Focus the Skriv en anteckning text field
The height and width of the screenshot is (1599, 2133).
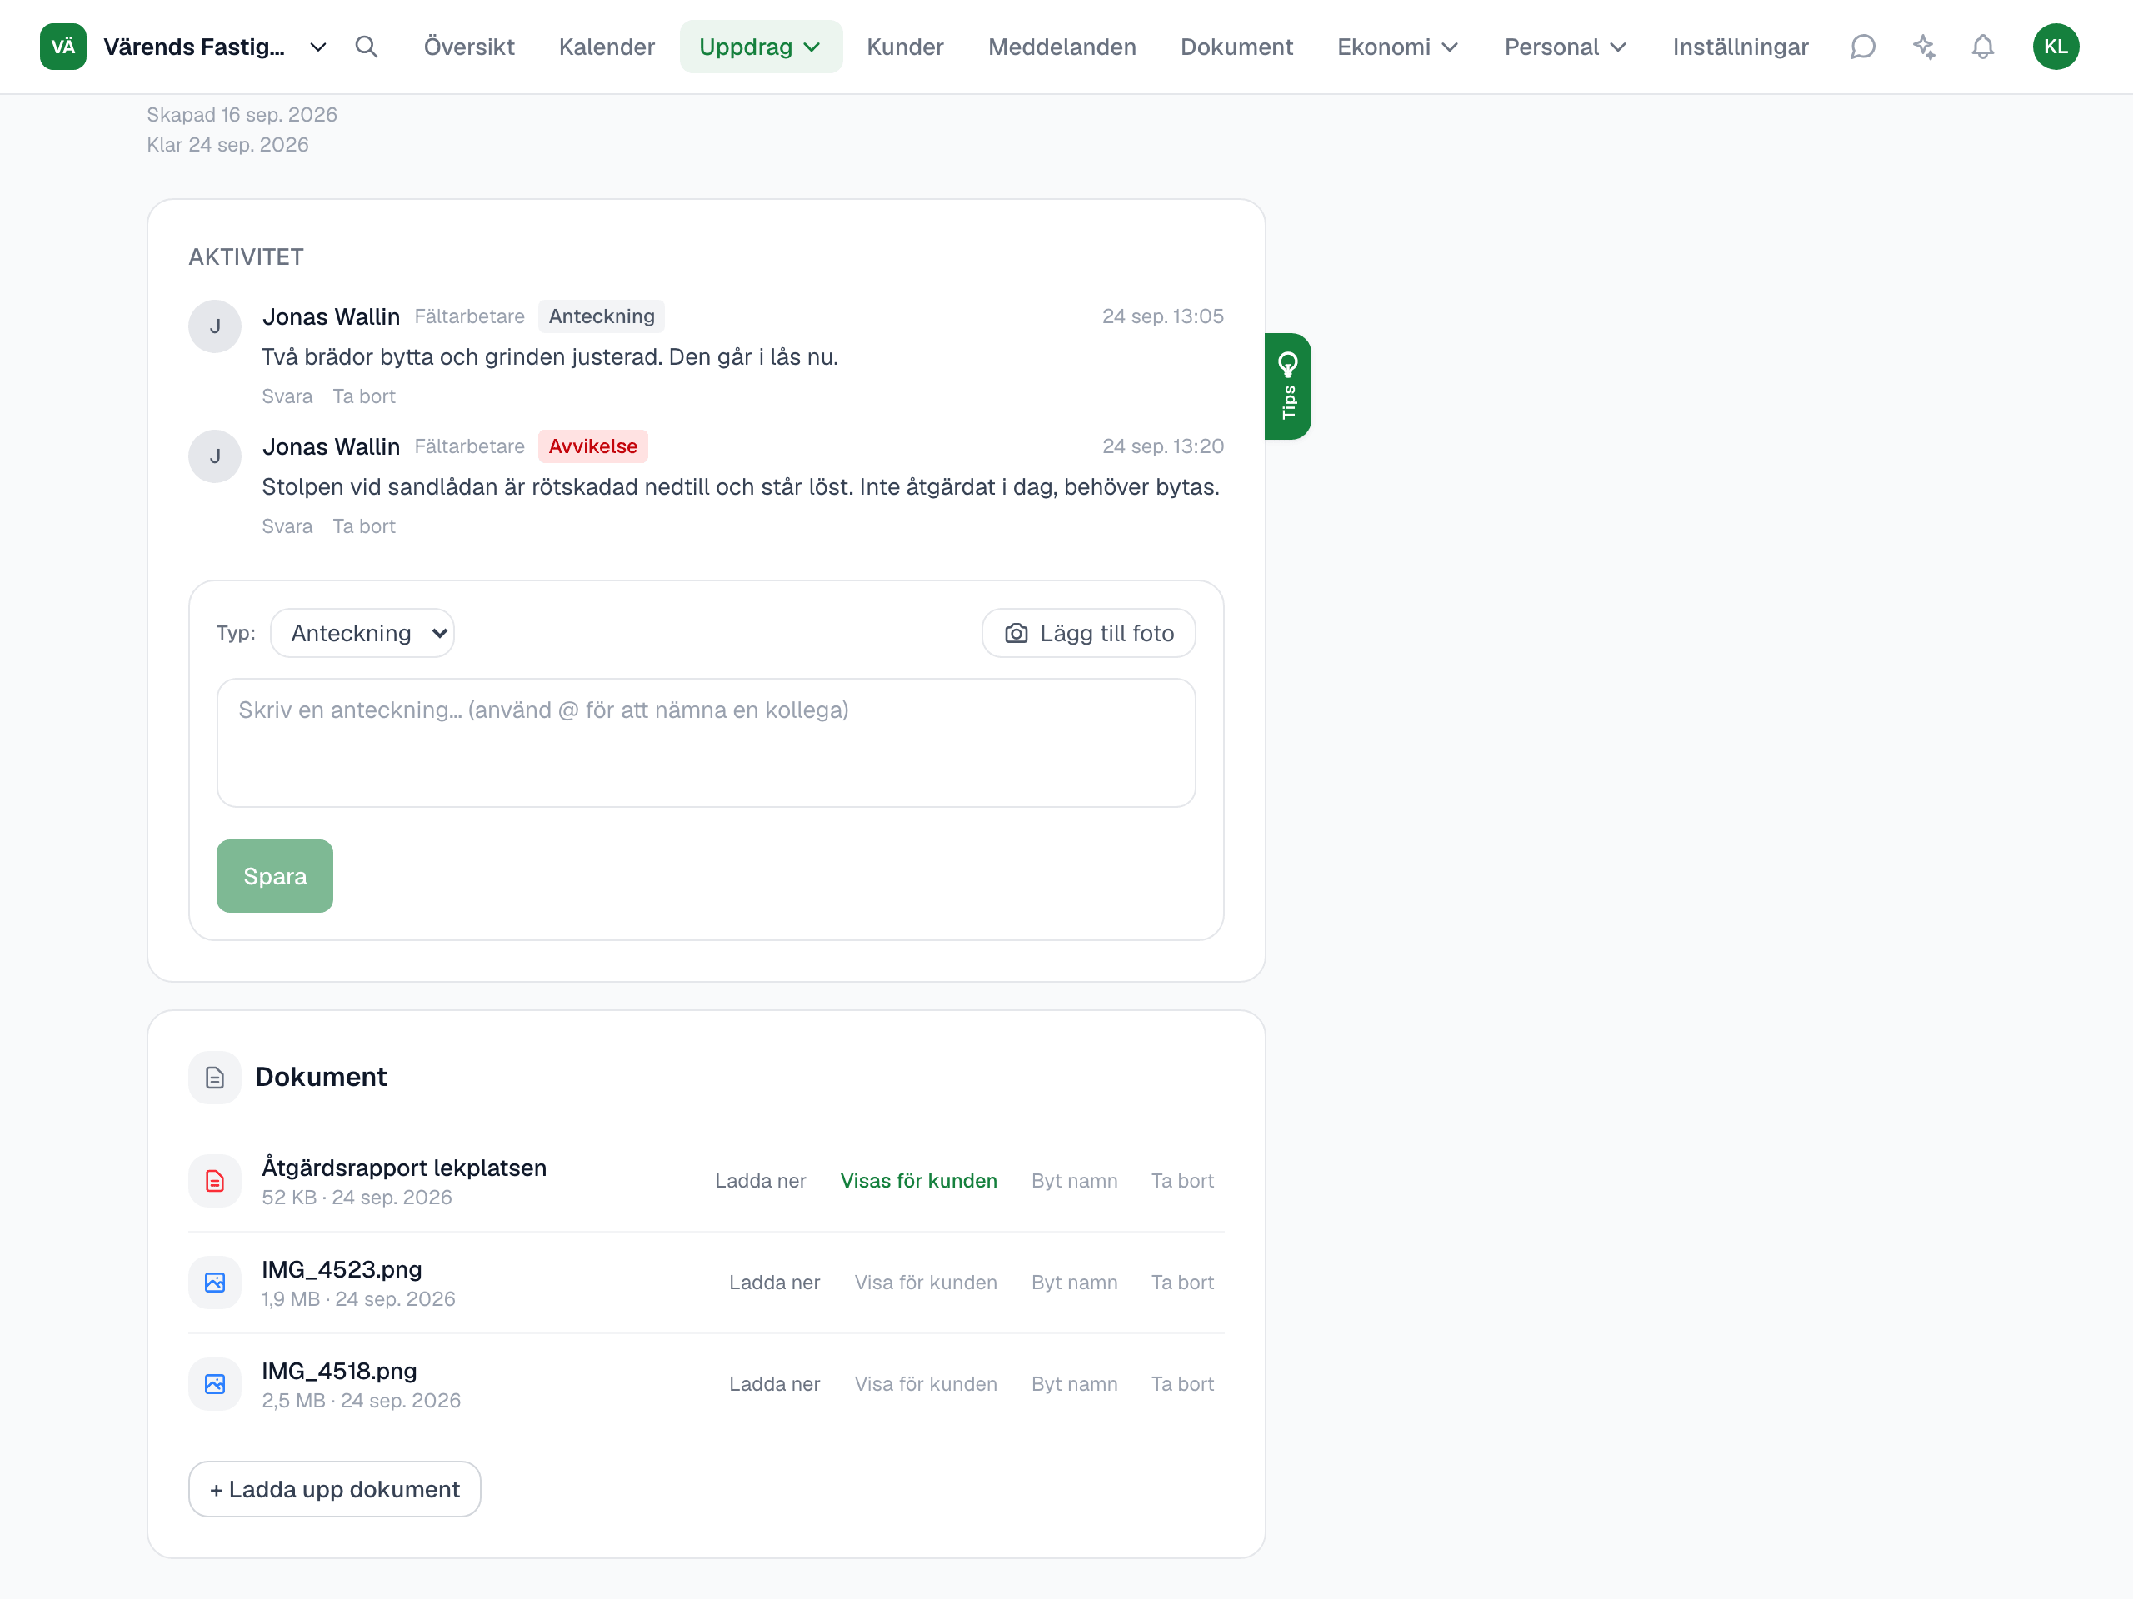pyautogui.click(x=706, y=743)
